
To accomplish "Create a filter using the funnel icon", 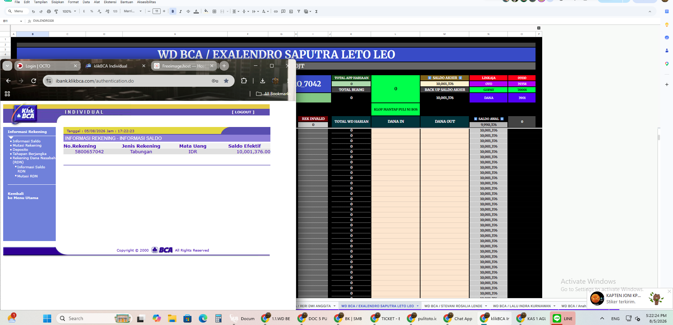I will (x=299, y=12).
